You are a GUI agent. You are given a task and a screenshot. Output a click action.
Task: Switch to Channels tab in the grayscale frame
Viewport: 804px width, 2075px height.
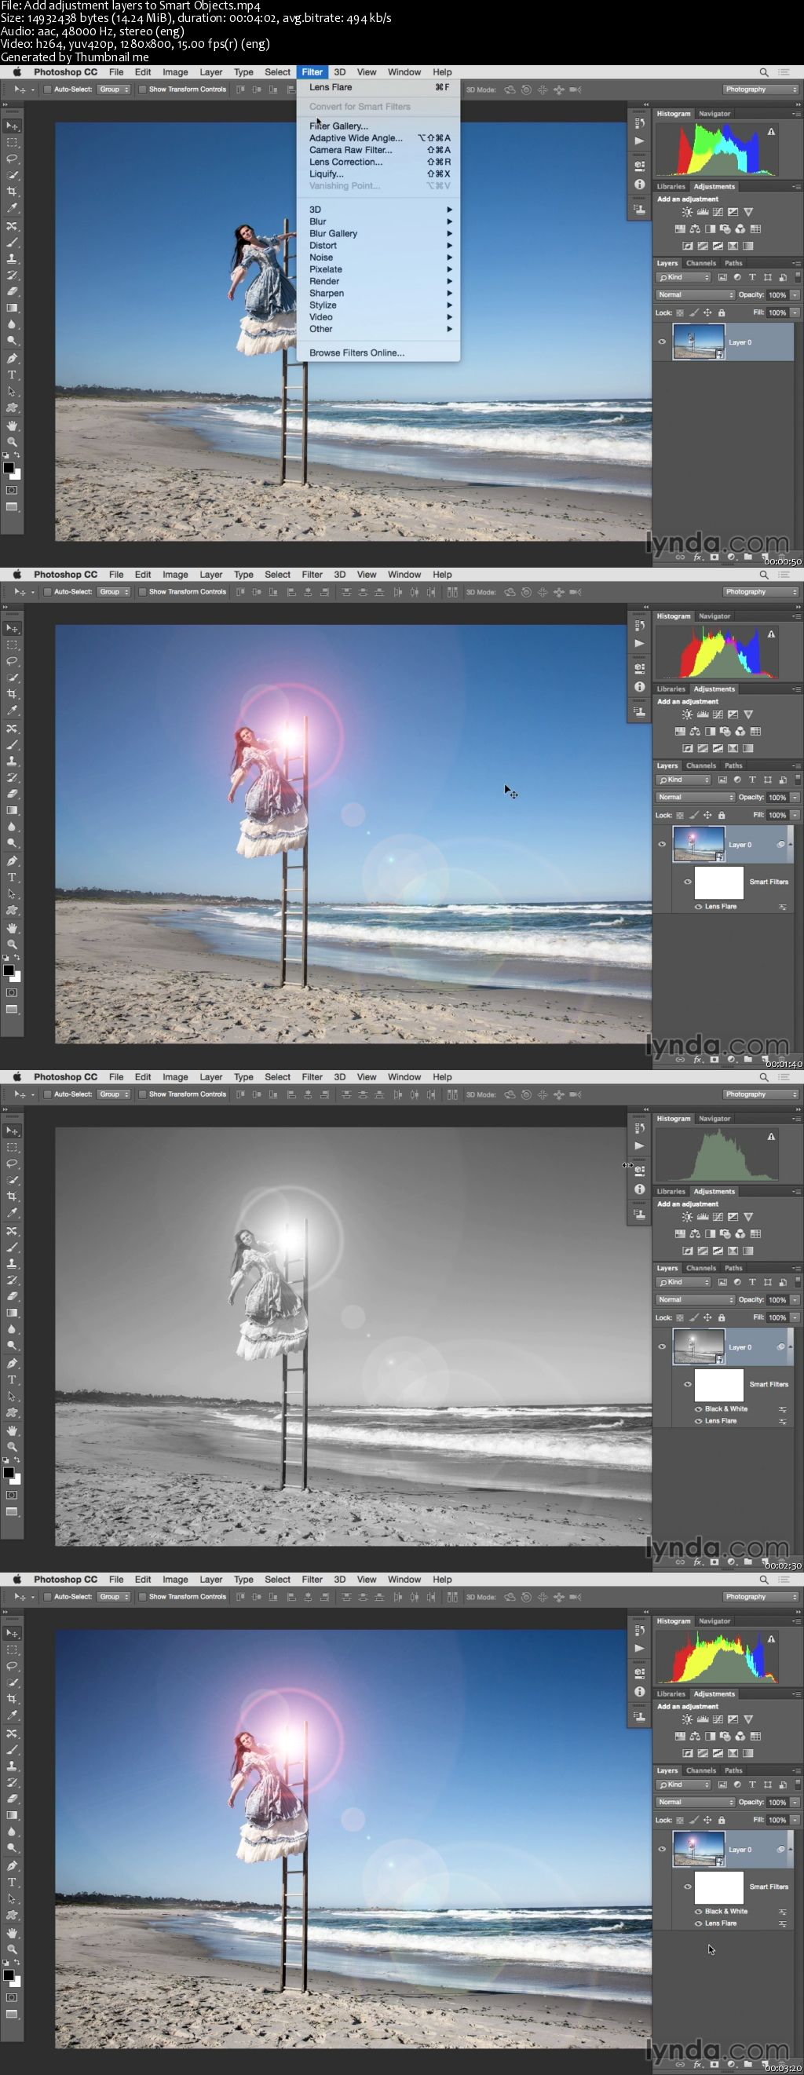click(x=701, y=1268)
